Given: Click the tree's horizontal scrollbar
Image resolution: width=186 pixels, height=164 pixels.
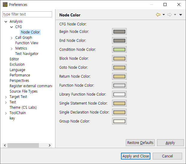Looking at the screenshot, I should [x=23, y=145].
